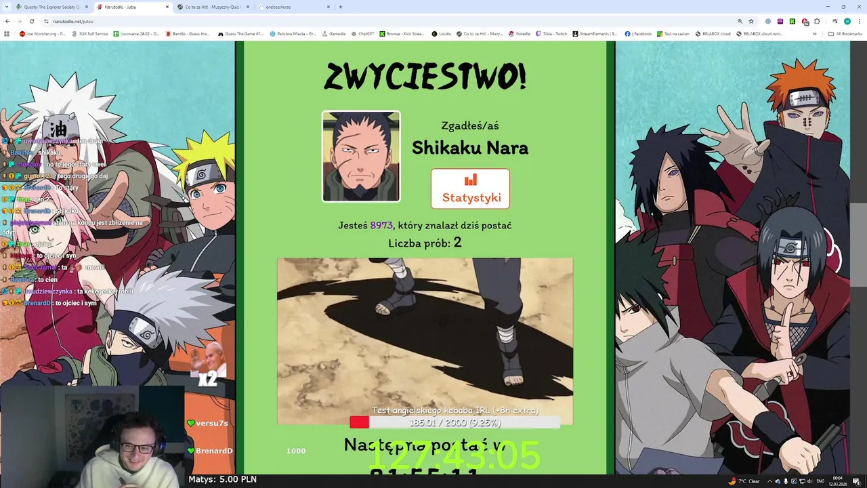Viewport: 867px width, 488px height.
Task: Click the zoom magnifier icon in address bar
Action: [x=740, y=21]
